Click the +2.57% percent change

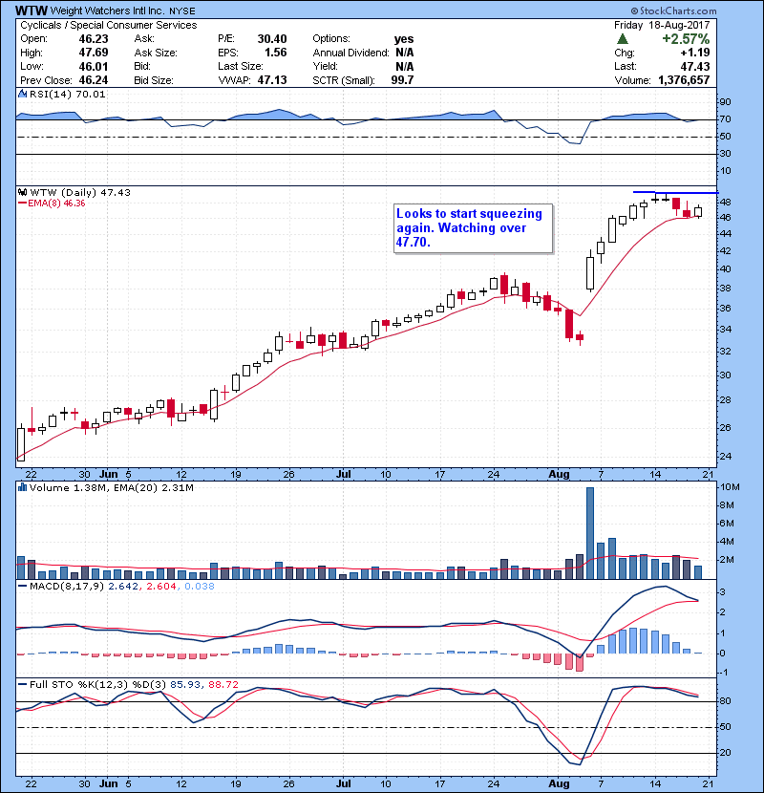click(686, 39)
